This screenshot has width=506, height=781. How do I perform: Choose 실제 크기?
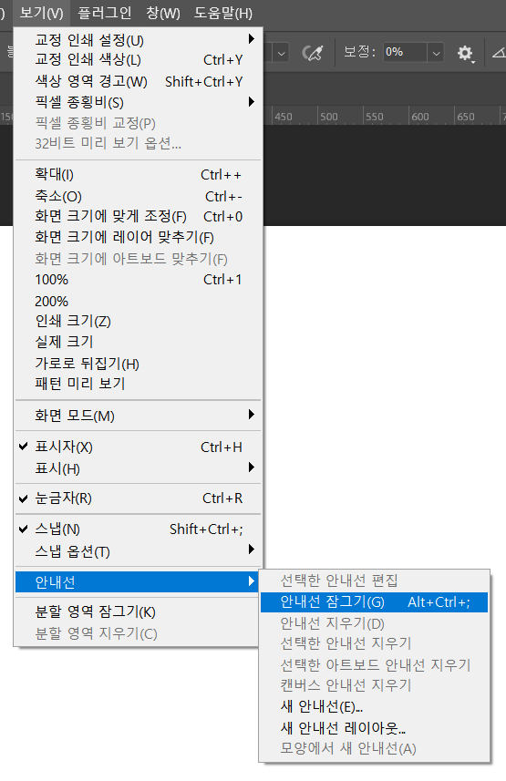pos(139,342)
